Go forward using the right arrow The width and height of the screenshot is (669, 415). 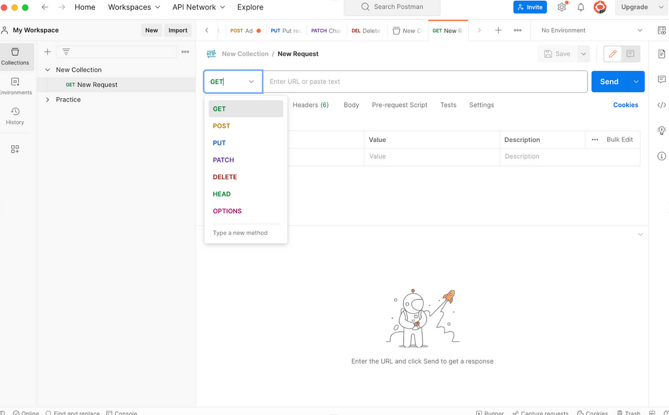tap(62, 7)
